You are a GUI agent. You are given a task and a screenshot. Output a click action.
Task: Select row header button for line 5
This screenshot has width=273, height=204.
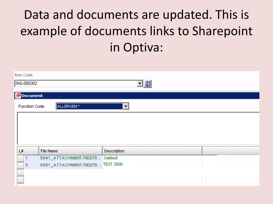[21, 165]
